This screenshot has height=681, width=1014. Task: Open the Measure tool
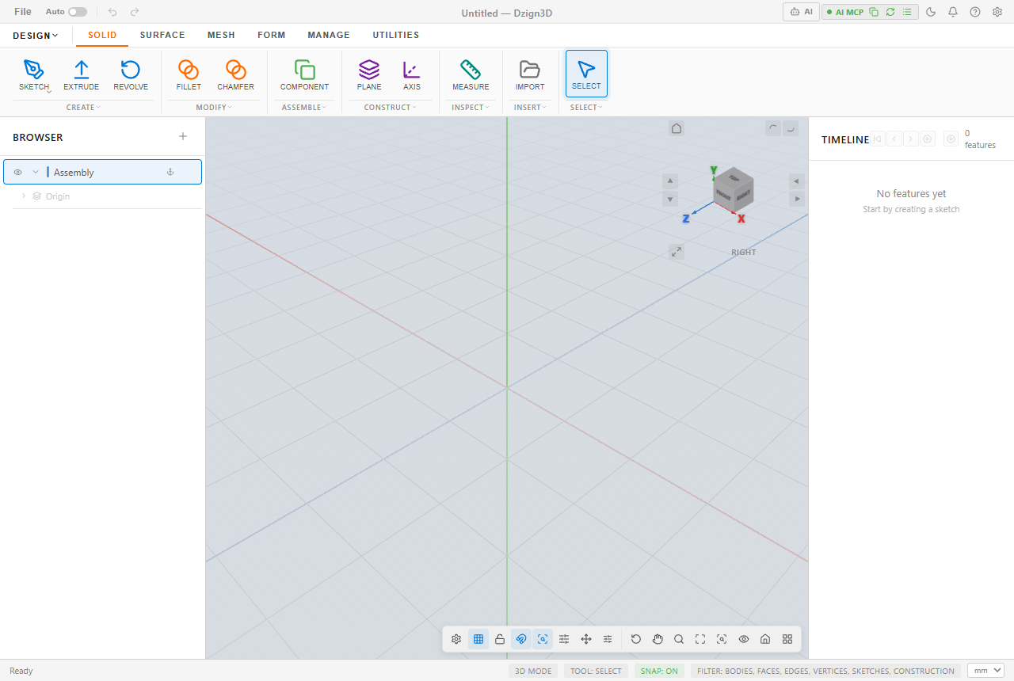[471, 75]
